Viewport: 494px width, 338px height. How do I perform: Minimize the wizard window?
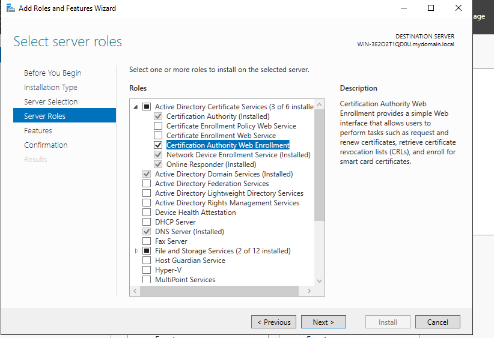[x=404, y=8]
